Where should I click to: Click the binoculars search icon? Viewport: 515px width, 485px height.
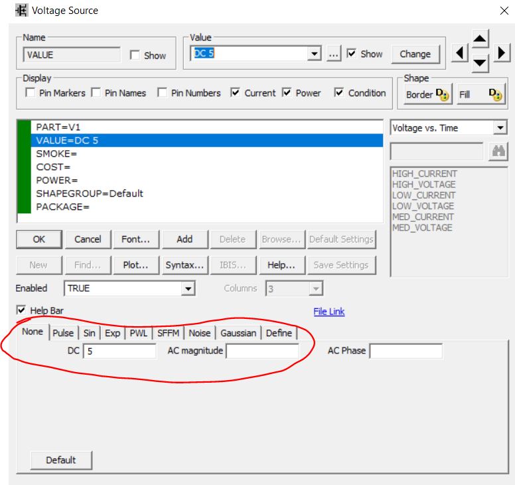[x=498, y=151]
